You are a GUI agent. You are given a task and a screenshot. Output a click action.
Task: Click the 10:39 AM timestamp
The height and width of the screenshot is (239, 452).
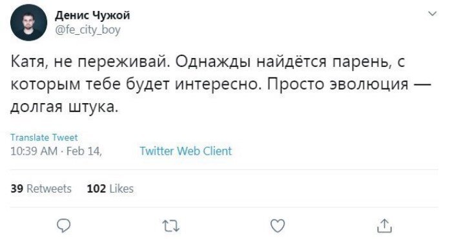[x=34, y=151]
